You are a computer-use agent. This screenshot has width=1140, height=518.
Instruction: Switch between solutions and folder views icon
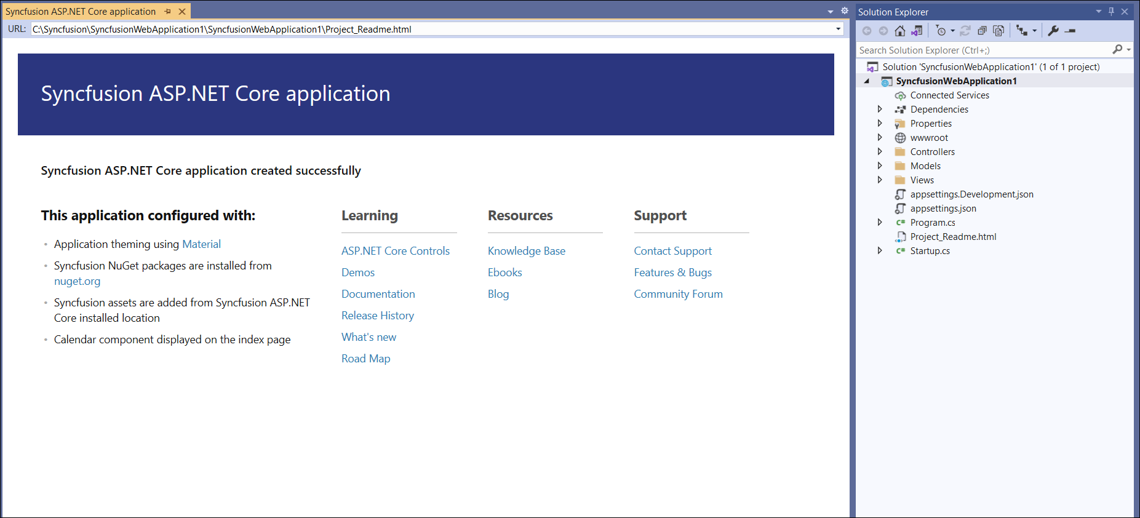coord(917,31)
